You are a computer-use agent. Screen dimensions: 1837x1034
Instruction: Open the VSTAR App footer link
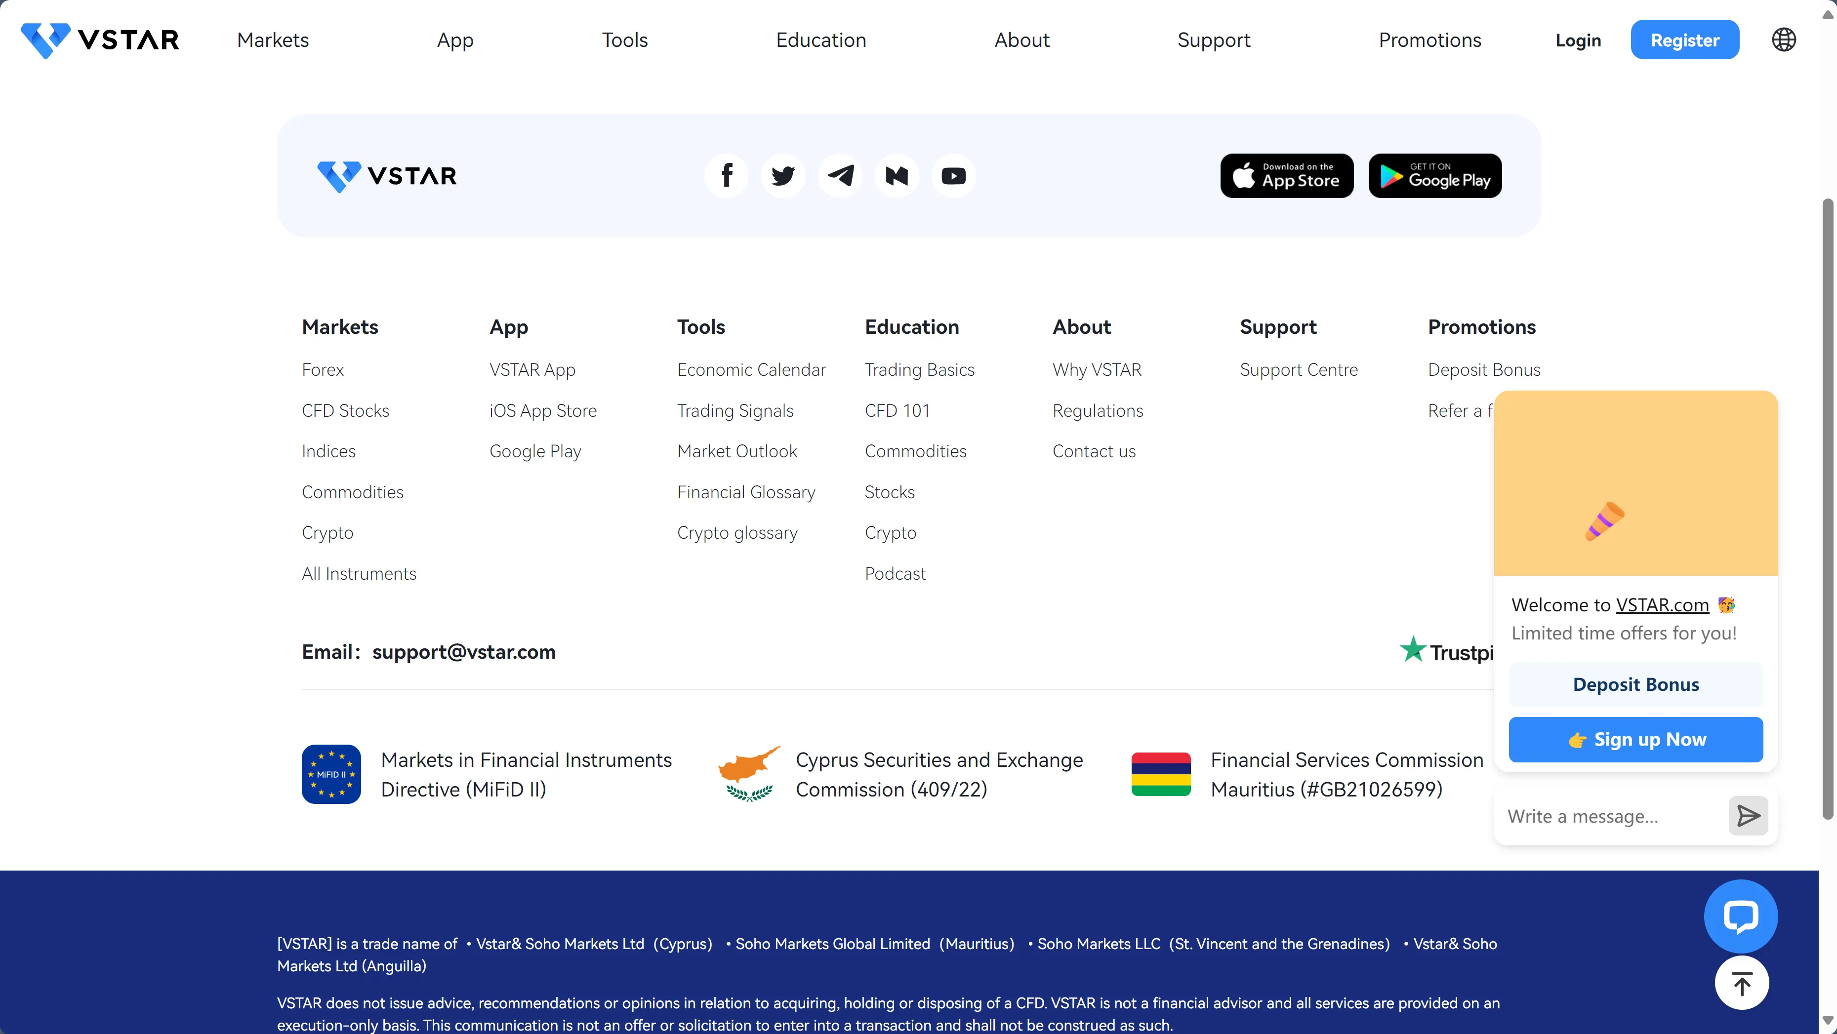coord(532,369)
